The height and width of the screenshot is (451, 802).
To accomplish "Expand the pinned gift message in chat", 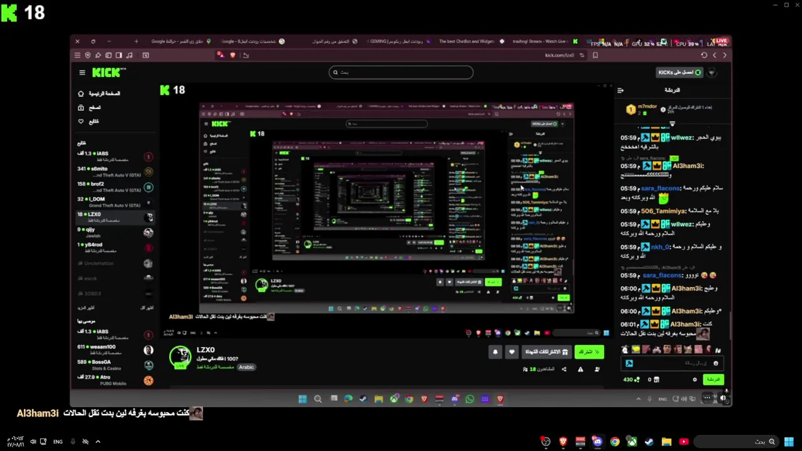I will tap(672, 123).
